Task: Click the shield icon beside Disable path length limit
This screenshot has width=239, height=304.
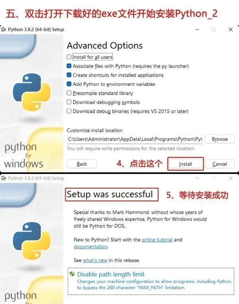Action: point(72,274)
